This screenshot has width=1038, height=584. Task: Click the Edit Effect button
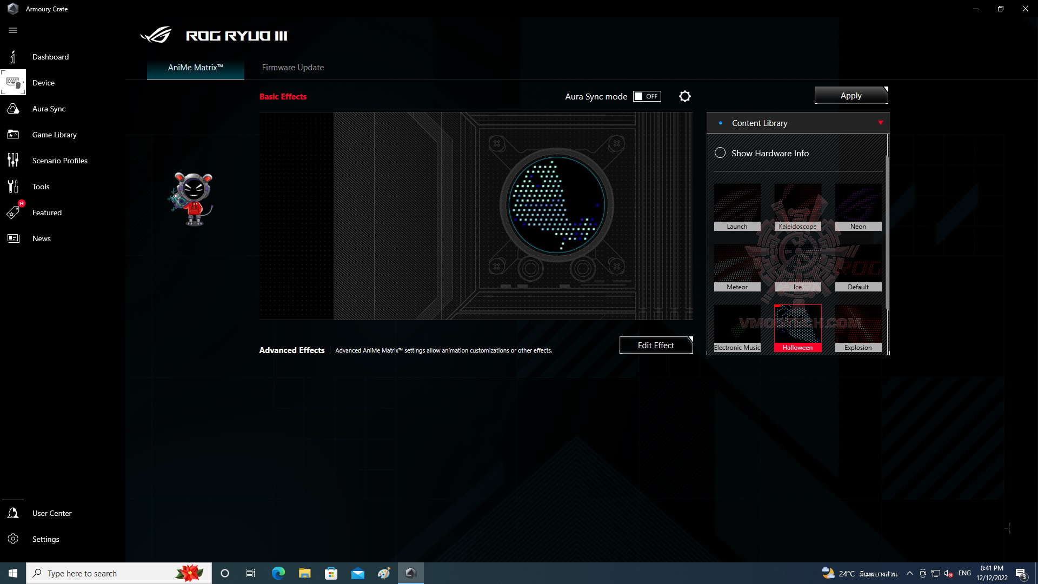656,345
